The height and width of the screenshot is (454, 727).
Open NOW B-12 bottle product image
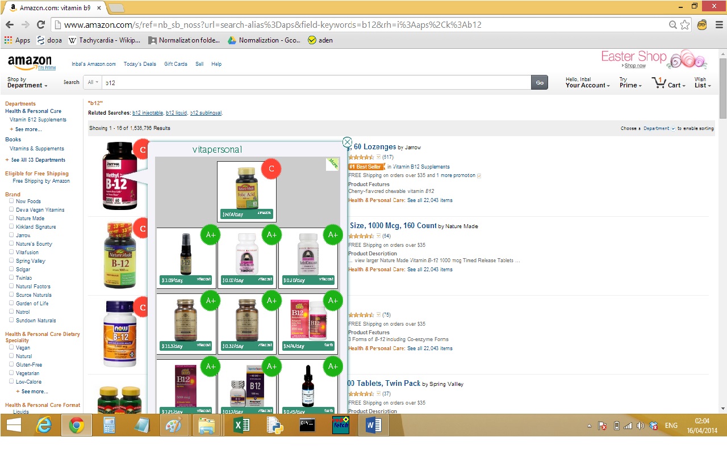[x=120, y=334]
